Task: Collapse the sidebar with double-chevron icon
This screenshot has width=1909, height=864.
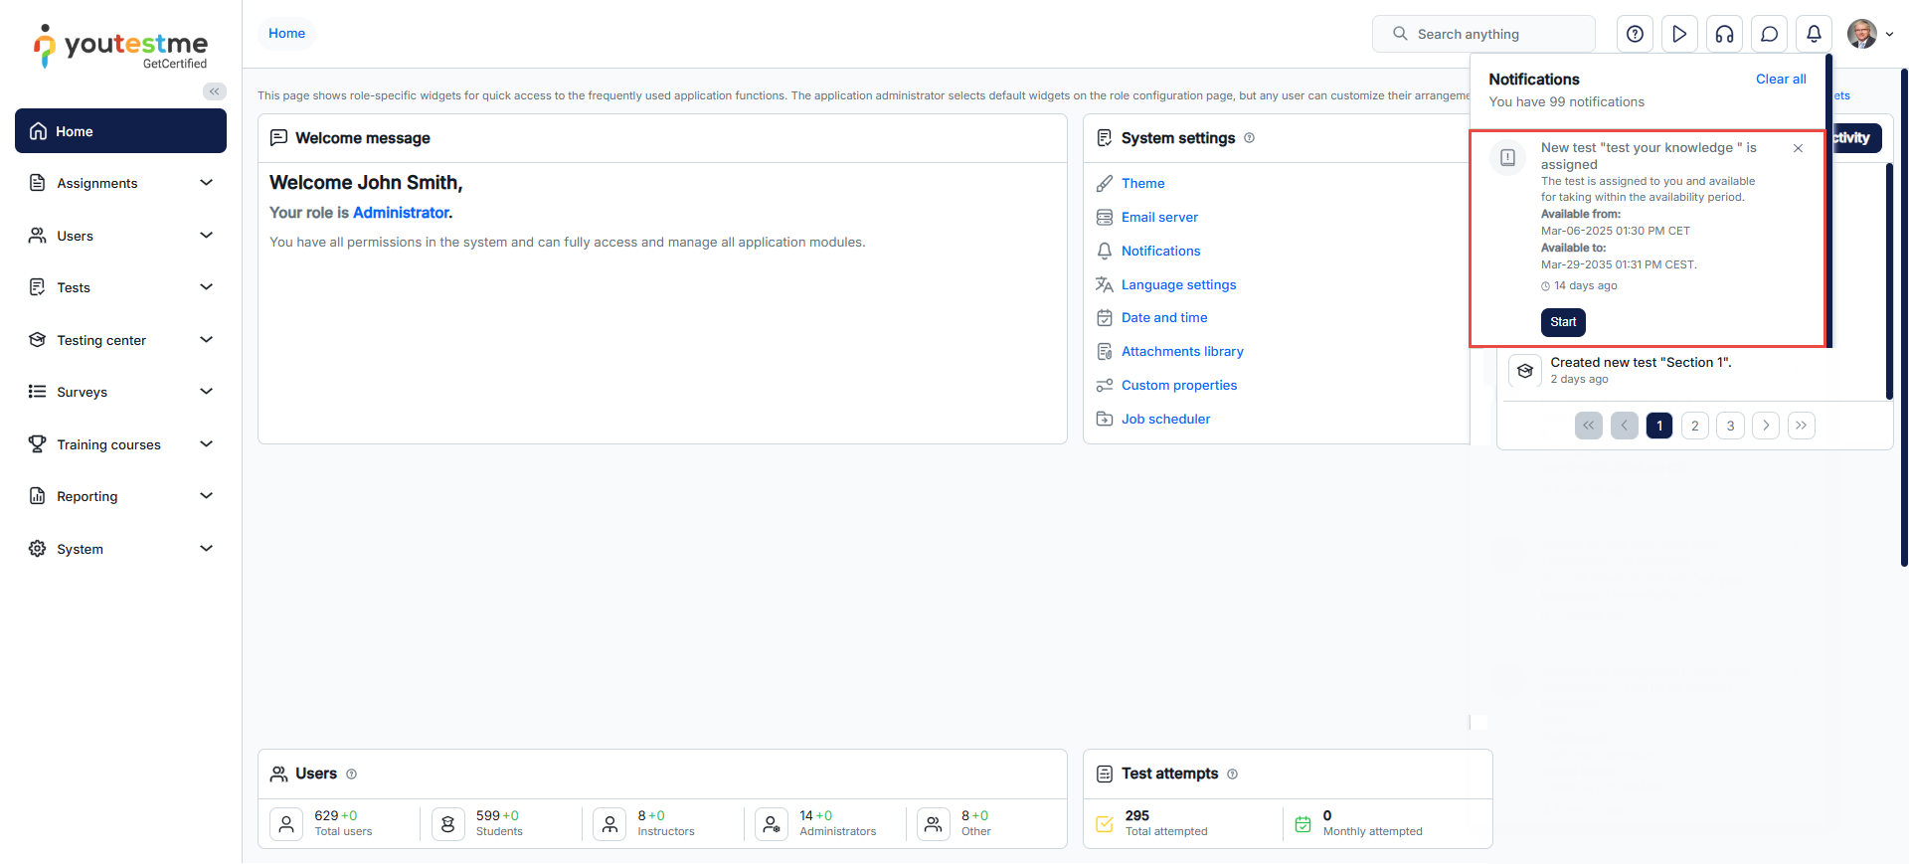Action: point(214,91)
